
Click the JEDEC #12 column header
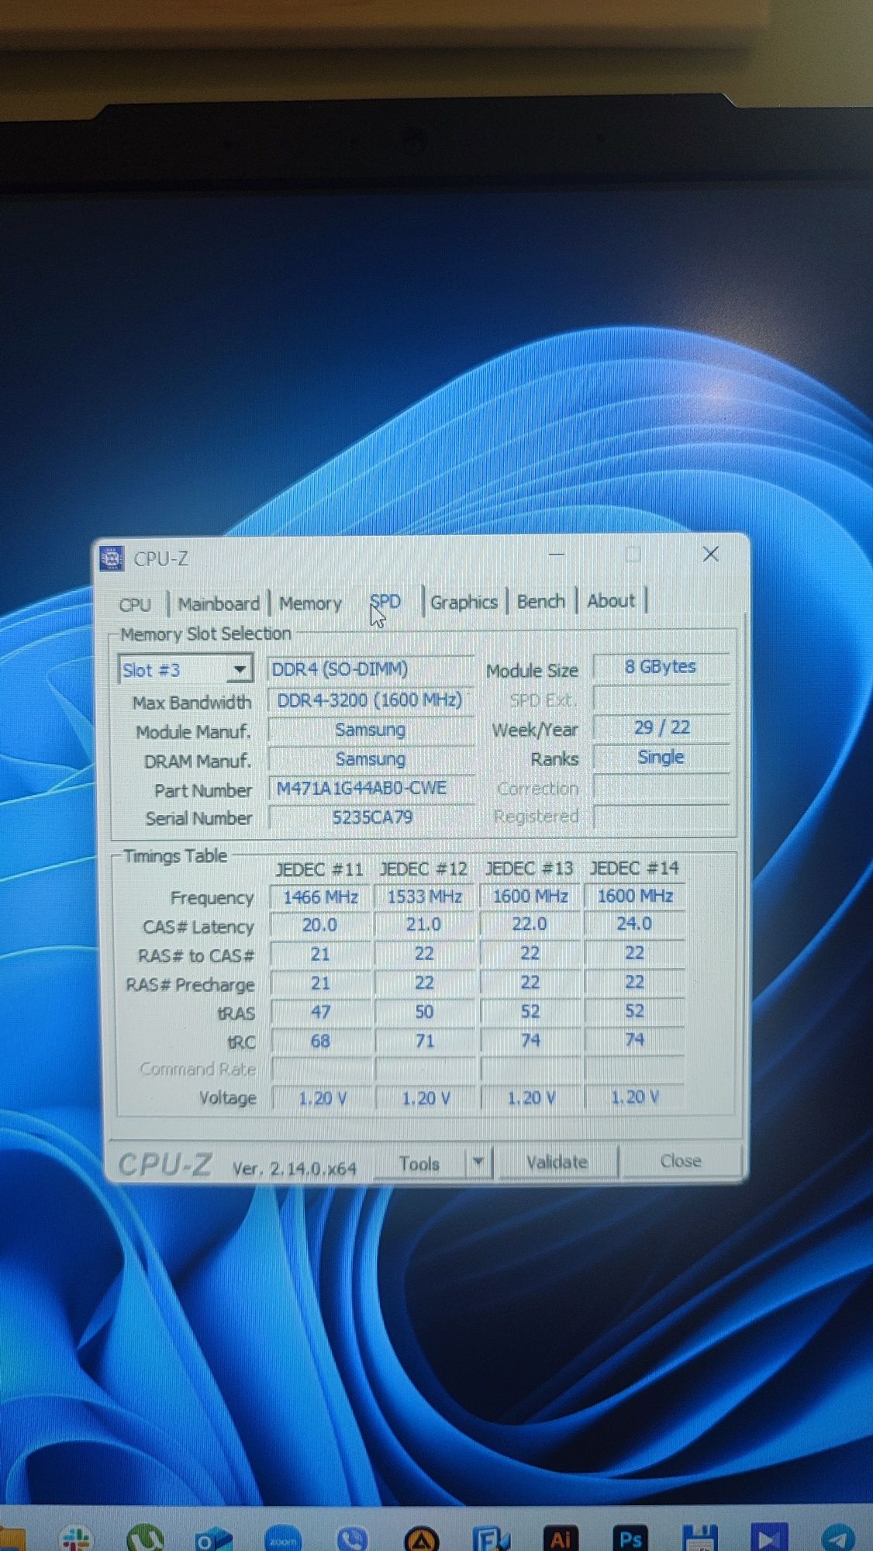pyautogui.click(x=423, y=869)
